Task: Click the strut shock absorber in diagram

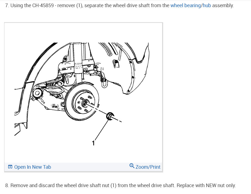Action: click(x=78, y=62)
